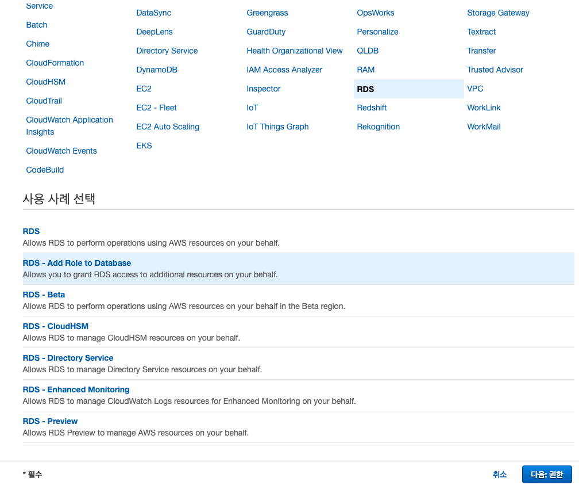Screen dimensions: 579x485
Task: Click the CloudWatch Events service link
Action: [x=61, y=151]
